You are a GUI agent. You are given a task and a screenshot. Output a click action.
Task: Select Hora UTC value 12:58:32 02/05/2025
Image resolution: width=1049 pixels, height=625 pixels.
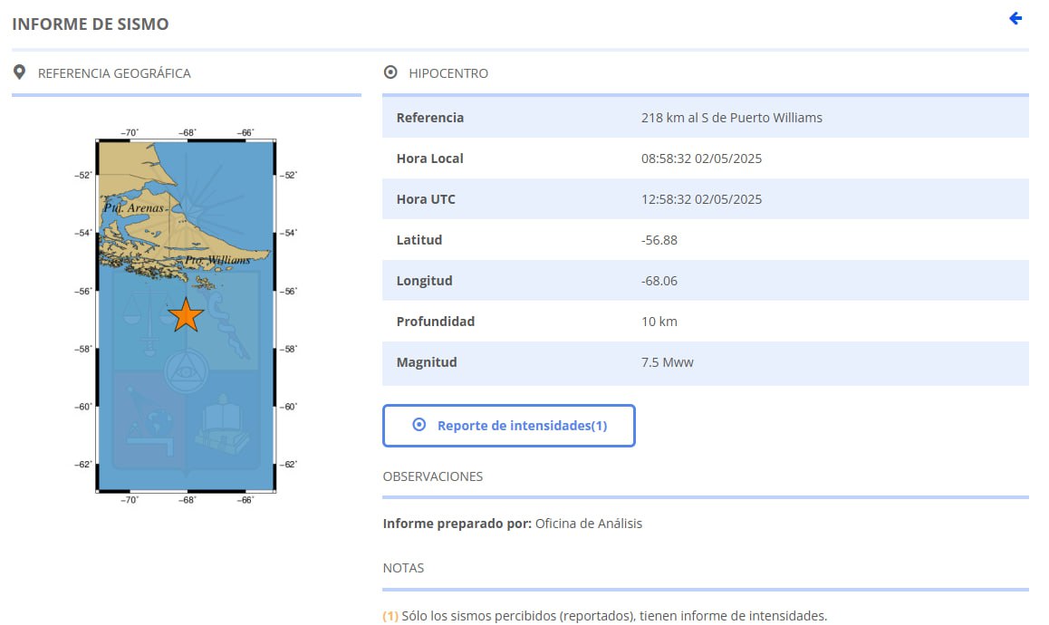(701, 199)
